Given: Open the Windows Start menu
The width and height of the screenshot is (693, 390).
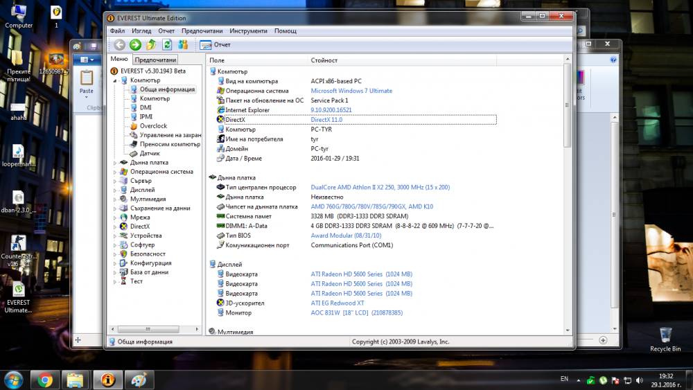Looking at the screenshot, I should [13, 380].
